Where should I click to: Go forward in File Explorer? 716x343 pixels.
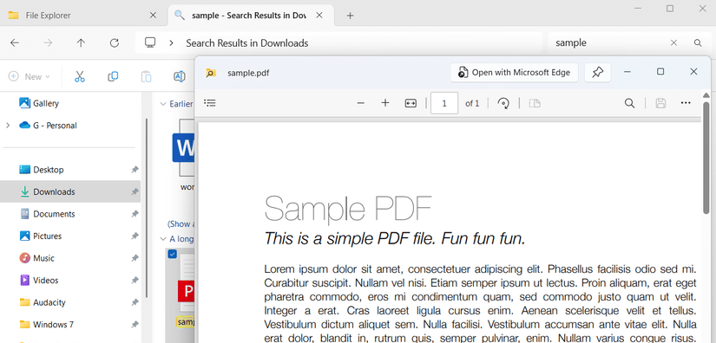[x=48, y=43]
